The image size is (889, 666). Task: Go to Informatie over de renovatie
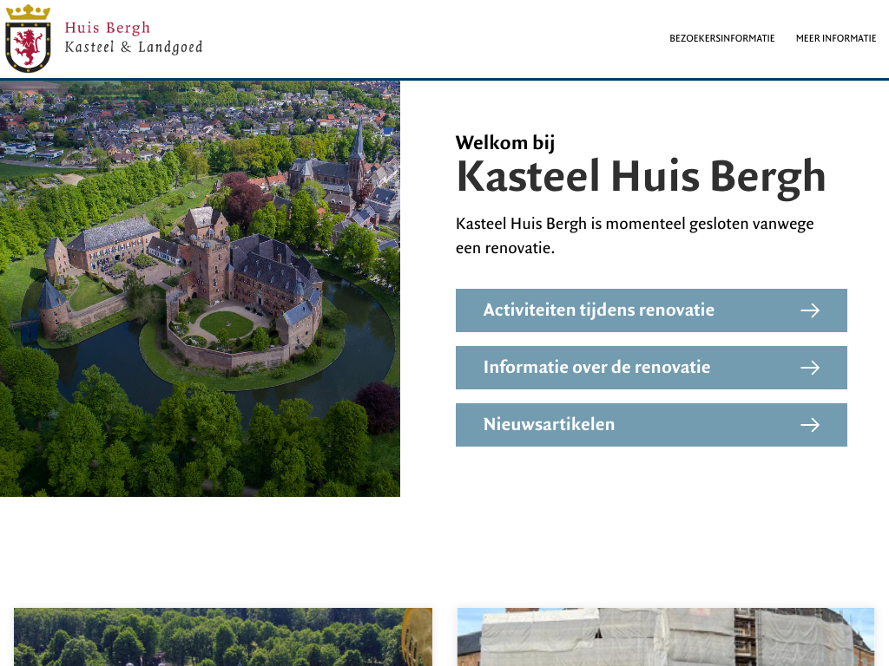(x=596, y=368)
